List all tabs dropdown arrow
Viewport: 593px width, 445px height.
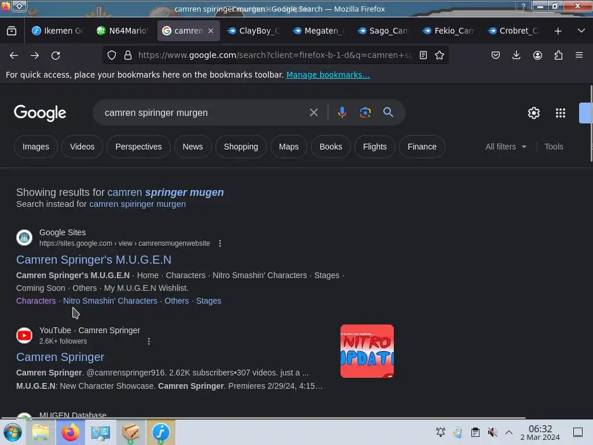[581, 31]
